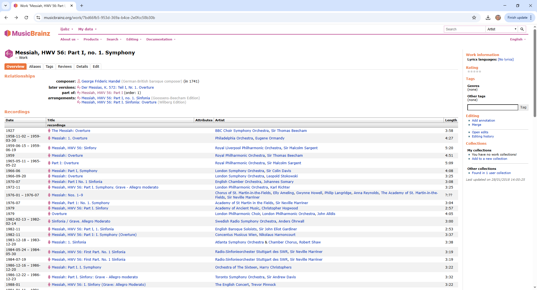
Task: Open the browser downloads icon
Action: [x=488, y=18]
